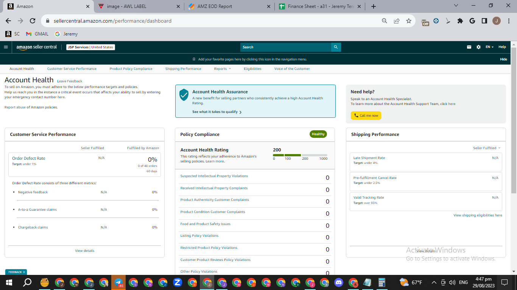
Task: Open a new browser tab with plus icon
Action: pyautogui.click(x=374, y=6)
